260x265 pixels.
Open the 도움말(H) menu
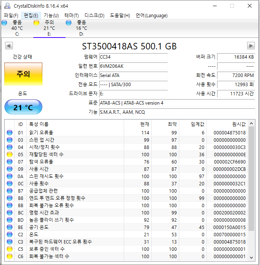(120, 16)
